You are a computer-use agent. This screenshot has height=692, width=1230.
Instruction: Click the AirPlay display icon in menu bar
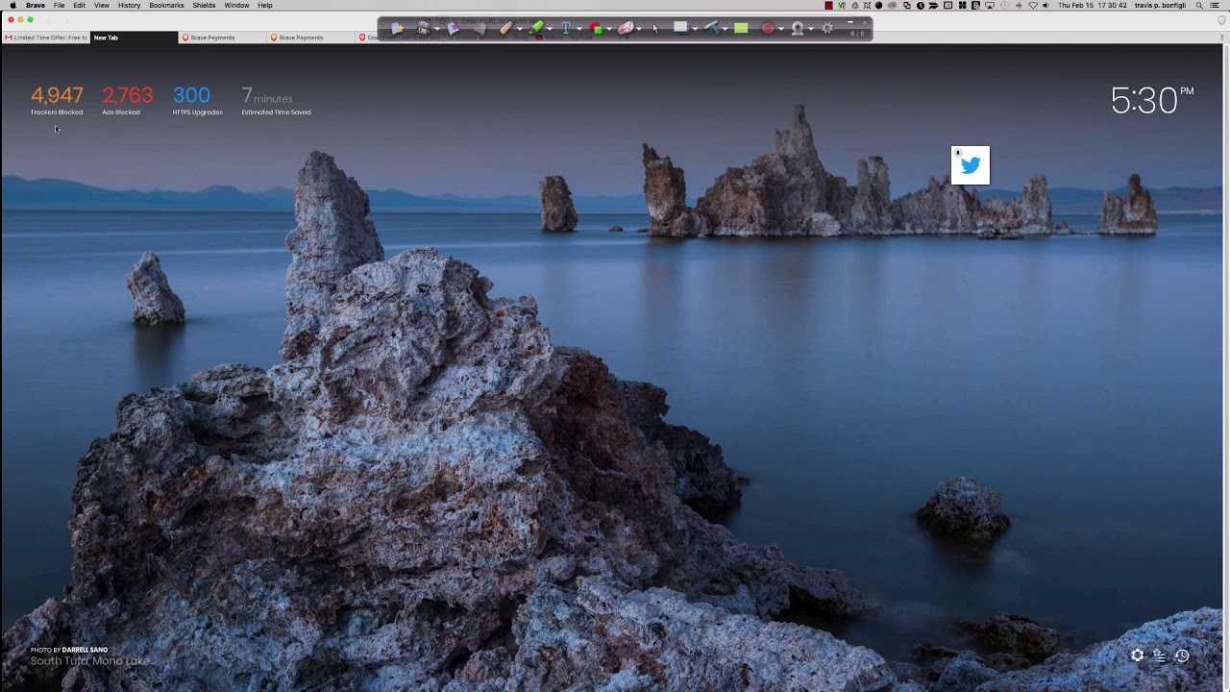pyautogui.click(x=990, y=5)
